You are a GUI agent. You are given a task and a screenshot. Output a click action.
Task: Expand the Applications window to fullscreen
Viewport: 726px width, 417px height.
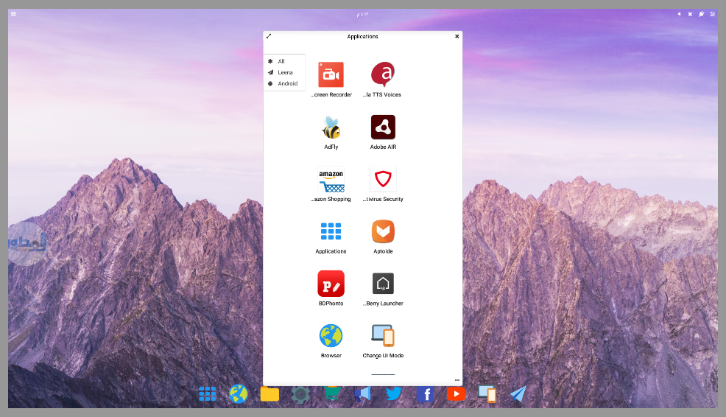pyautogui.click(x=269, y=36)
